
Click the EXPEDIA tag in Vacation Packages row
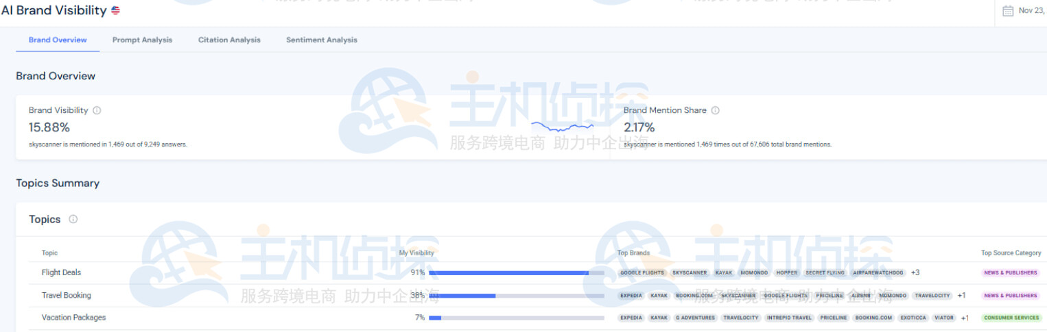(631, 318)
